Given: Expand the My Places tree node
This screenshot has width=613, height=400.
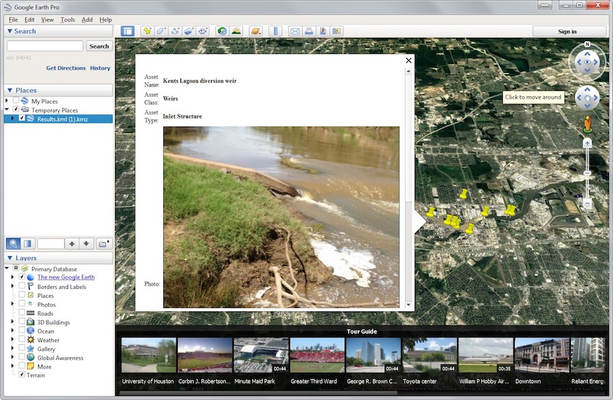Looking at the screenshot, I should click(7, 101).
